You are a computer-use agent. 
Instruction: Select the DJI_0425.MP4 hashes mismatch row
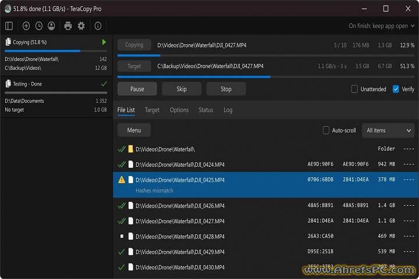(x=266, y=185)
